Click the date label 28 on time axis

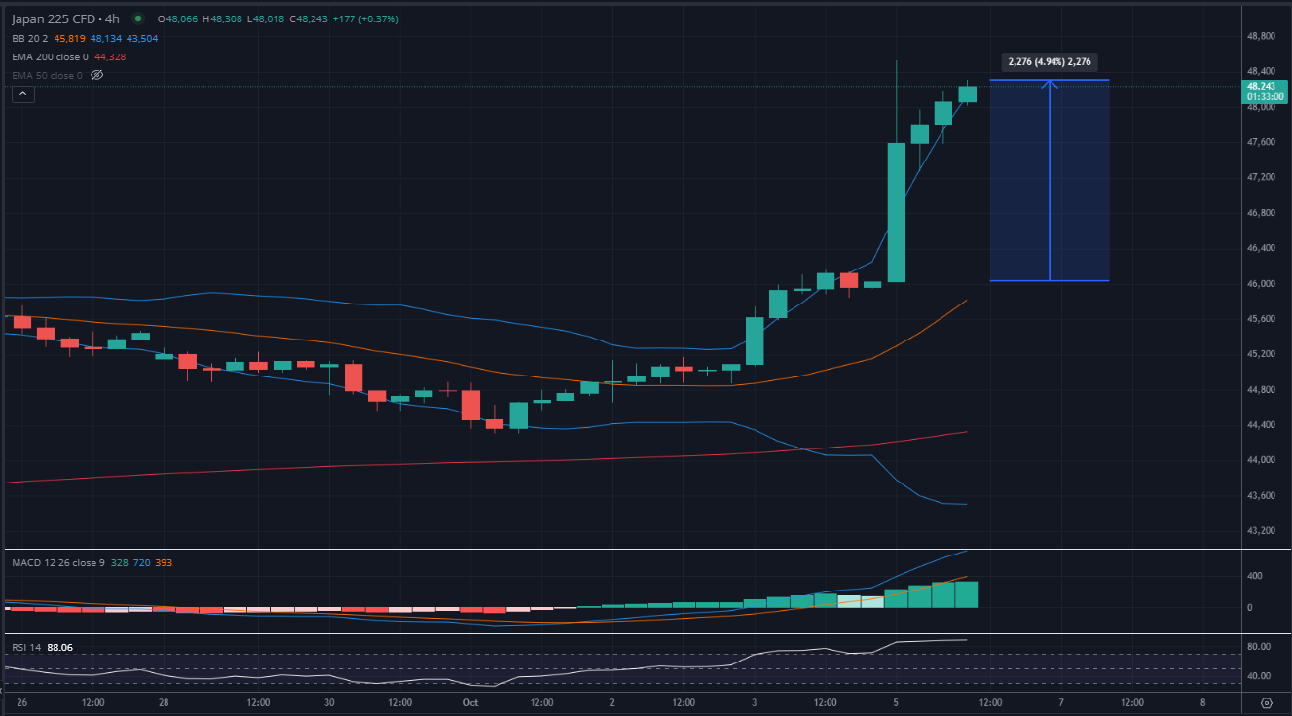tap(164, 702)
